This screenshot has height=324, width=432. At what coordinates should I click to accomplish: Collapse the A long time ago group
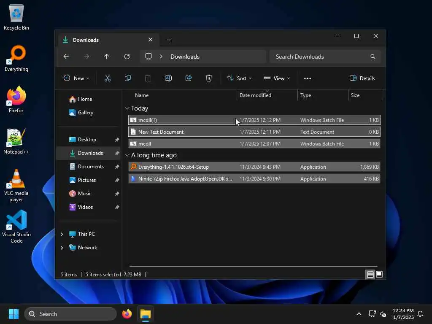(x=127, y=155)
